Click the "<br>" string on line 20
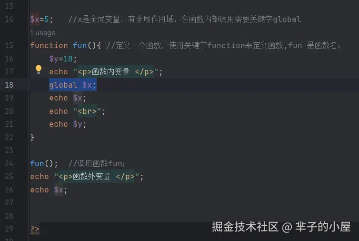Viewport: 359px width, 241px height. coord(87,111)
